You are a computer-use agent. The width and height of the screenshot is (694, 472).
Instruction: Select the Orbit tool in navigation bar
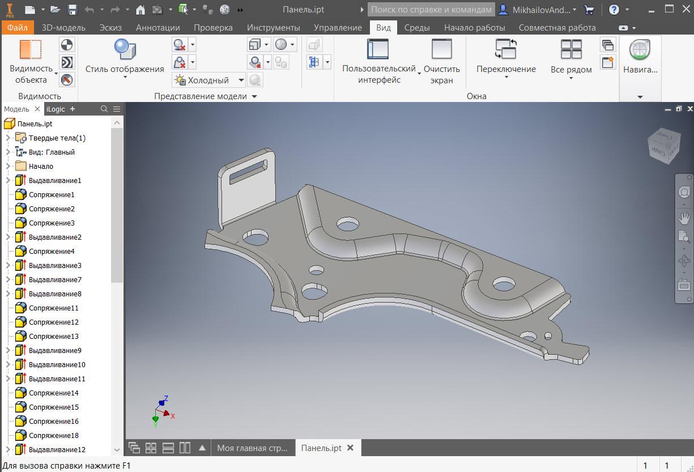pyautogui.click(x=684, y=261)
